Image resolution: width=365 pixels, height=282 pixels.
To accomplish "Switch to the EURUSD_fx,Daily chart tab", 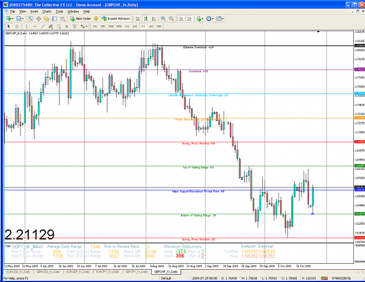I will (18, 271).
